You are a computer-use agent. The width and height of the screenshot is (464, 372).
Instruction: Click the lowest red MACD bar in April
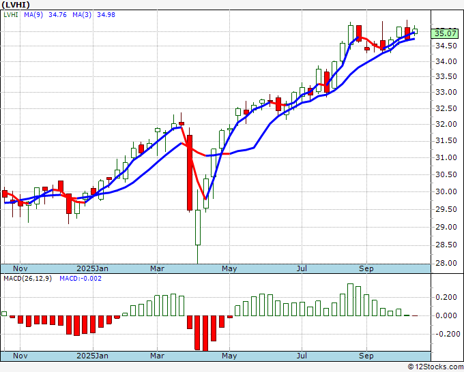(205, 333)
